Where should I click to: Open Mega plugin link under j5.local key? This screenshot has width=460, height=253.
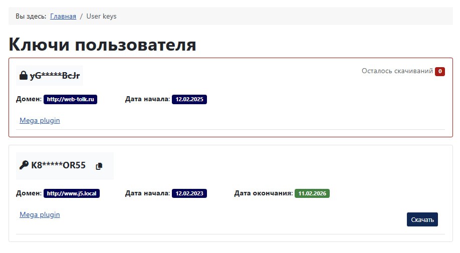[x=40, y=214]
